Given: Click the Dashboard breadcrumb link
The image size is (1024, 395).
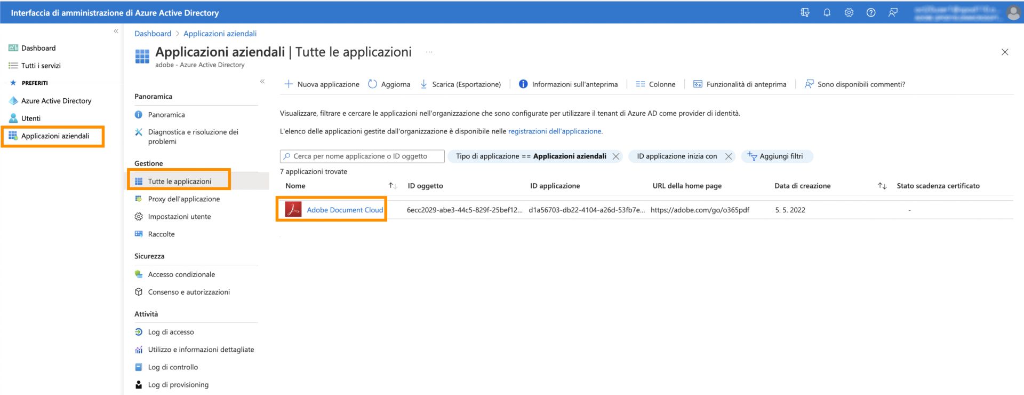Looking at the screenshot, I should tap(153, 34).
